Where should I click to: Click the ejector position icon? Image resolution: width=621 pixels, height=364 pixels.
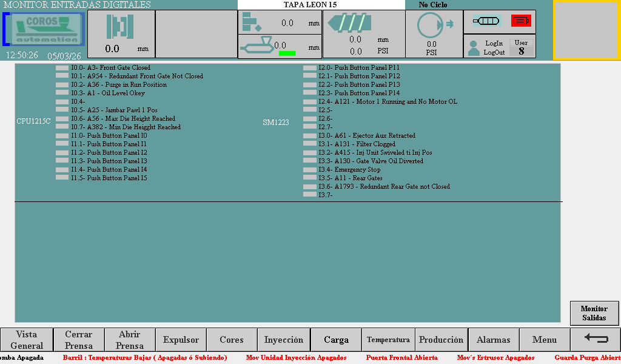point(251,22)
